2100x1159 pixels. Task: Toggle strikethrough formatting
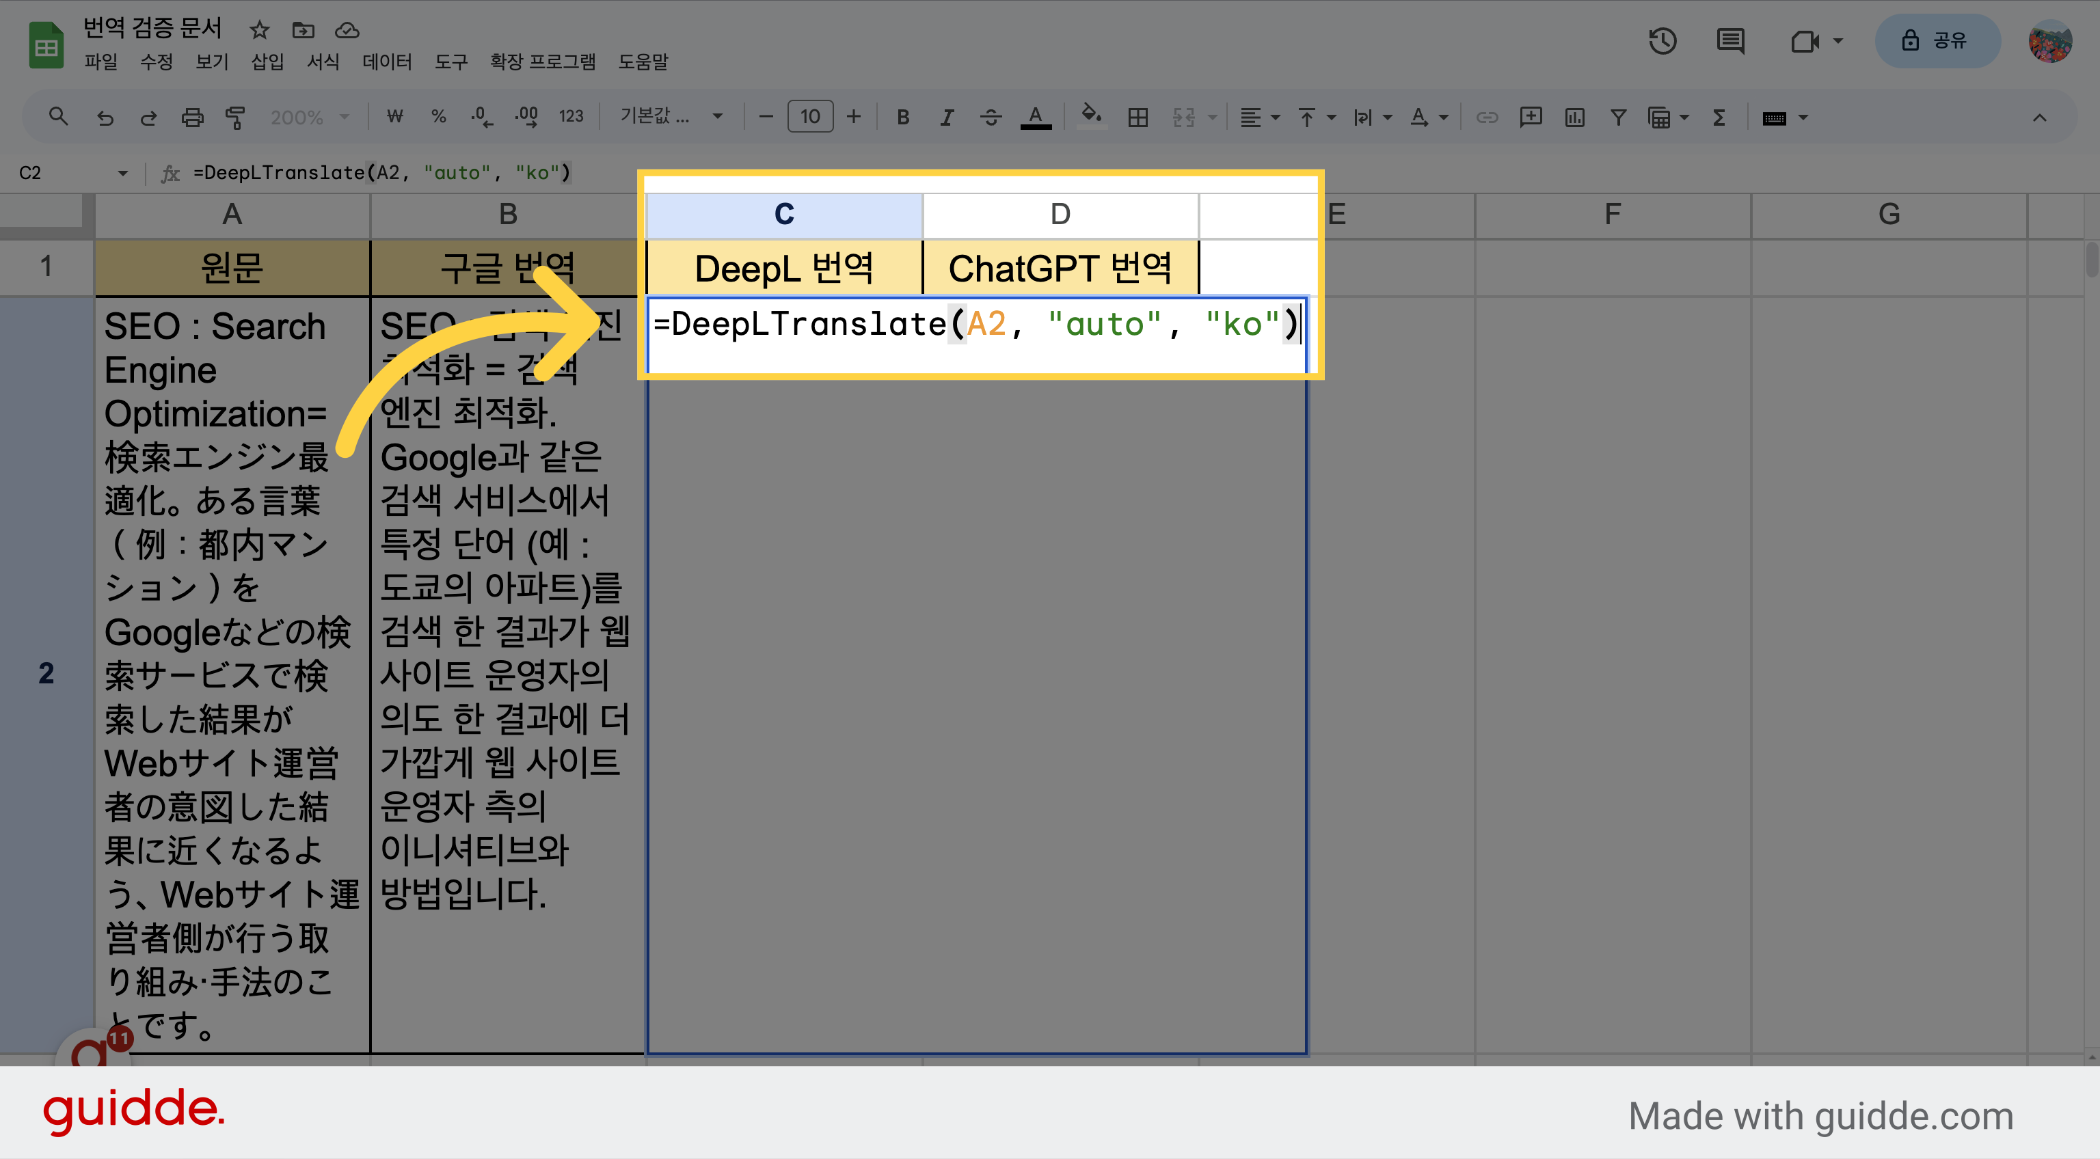pos(991,118)
